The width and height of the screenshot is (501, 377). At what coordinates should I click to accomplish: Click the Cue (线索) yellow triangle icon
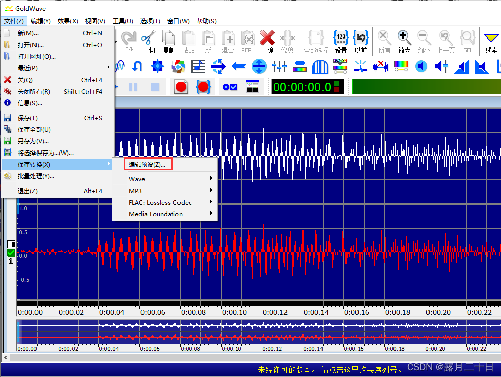pyautogui.click(x=491, y=42)
